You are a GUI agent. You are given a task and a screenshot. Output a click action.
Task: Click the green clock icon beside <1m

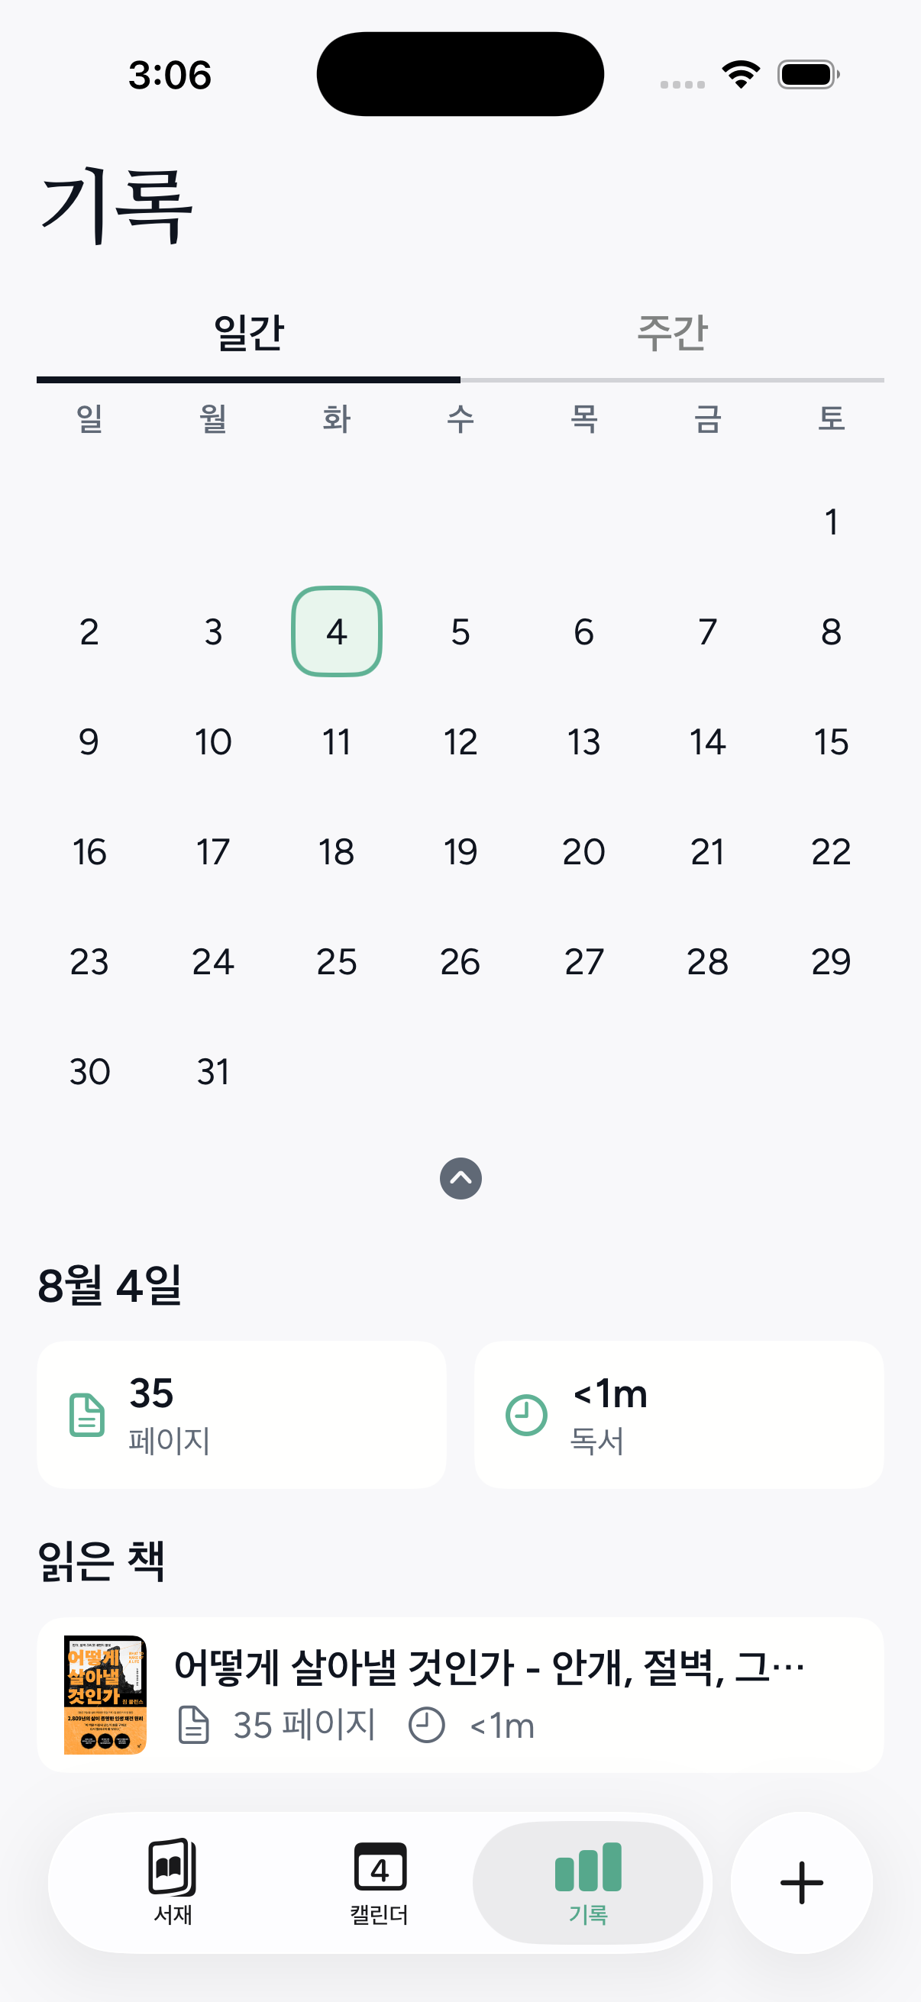[x=526, y=1416]
